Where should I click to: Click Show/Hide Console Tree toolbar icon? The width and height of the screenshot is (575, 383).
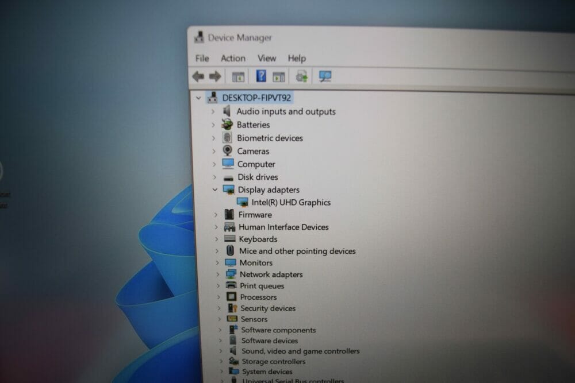[x=238, y=77]
